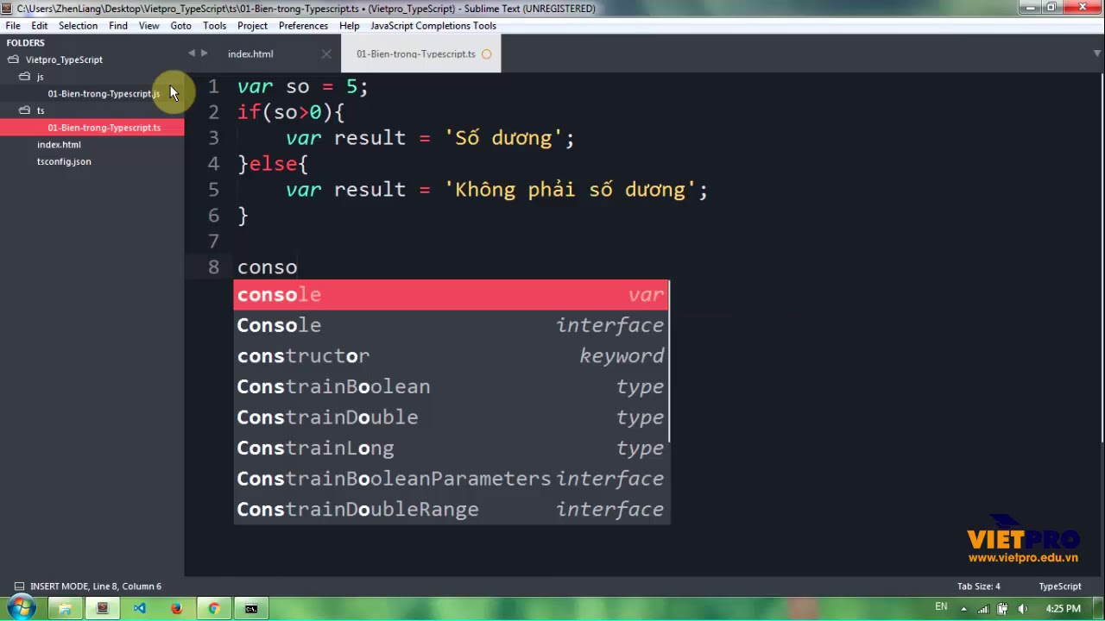Switch to the index.html tab
1105x621 pixels.
click(x=250, y=53)
